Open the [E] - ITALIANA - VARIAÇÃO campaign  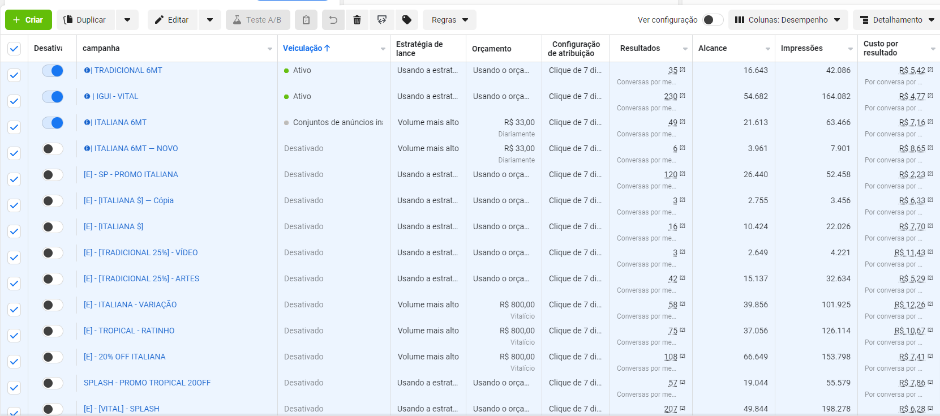point(130,305)
